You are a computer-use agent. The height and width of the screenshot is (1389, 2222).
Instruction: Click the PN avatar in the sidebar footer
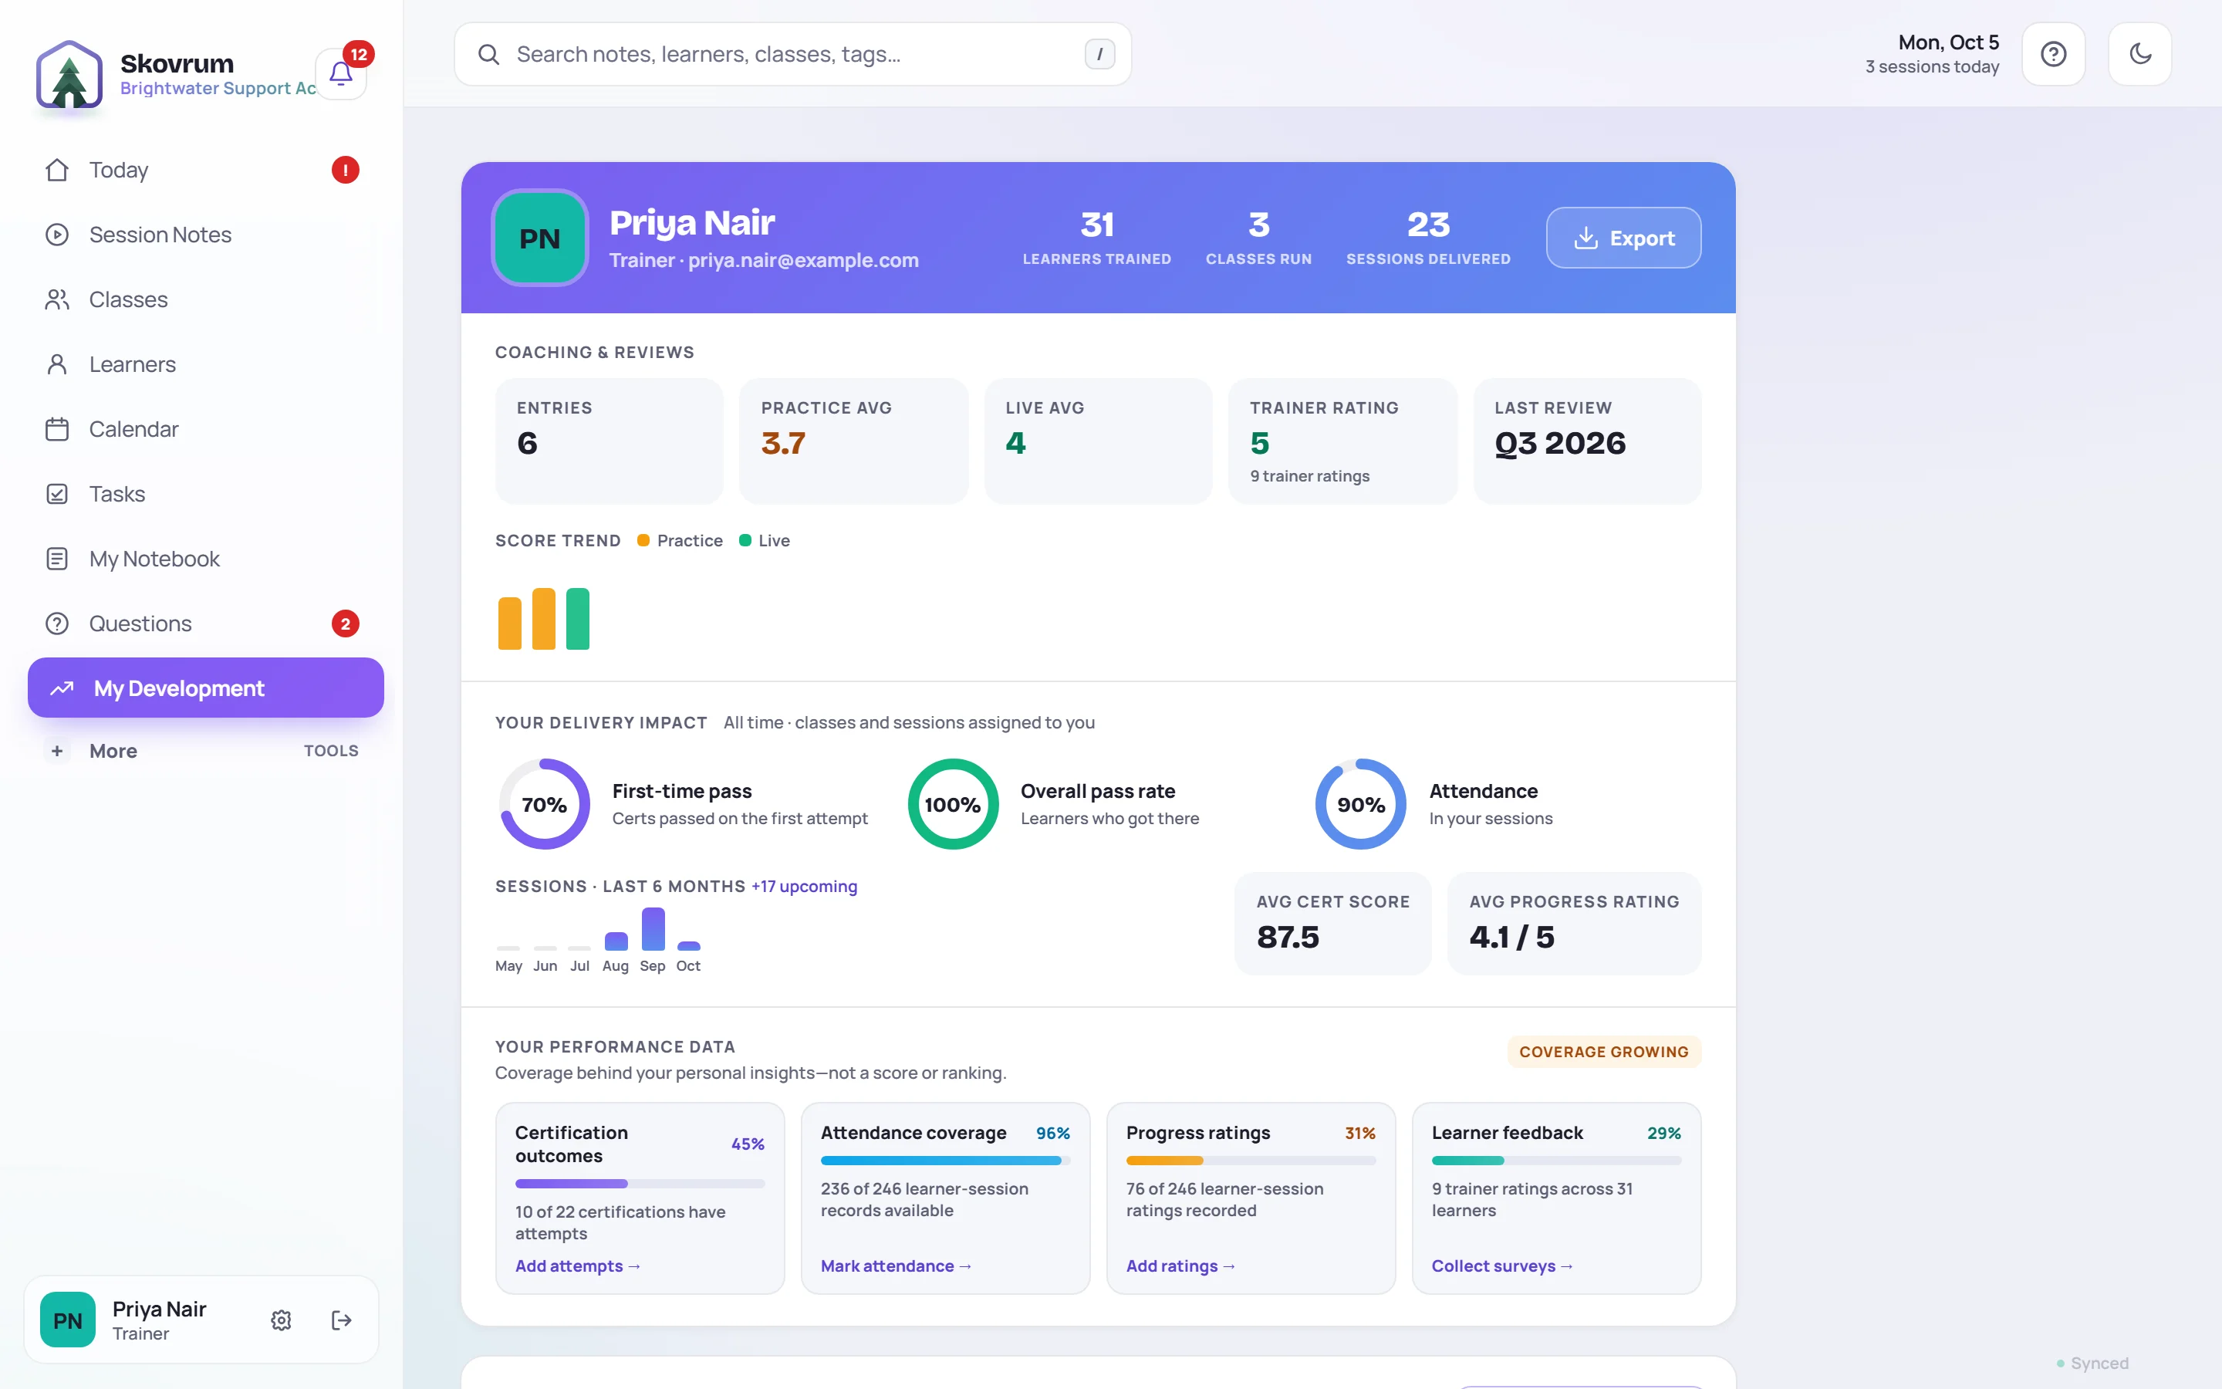coord(68,1320)
